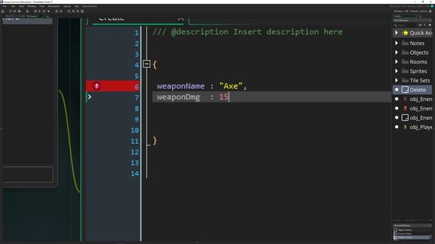Image resolution: width=435 pixels, height=244 pixels.
Task: Click the third zoom magnifier icon
Action: (77, 11)
